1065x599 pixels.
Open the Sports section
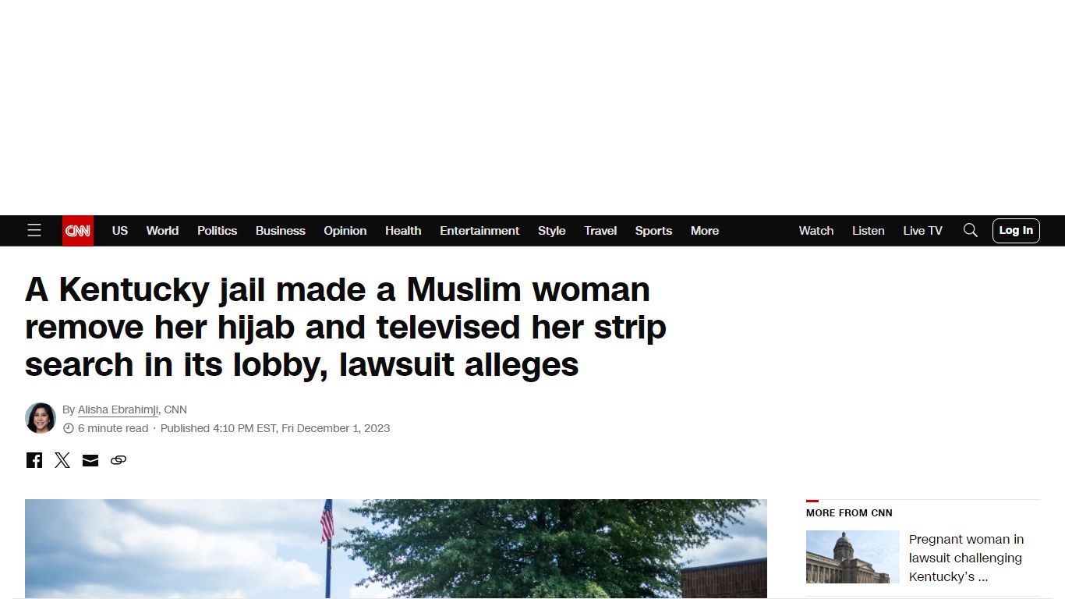[653, 231]
